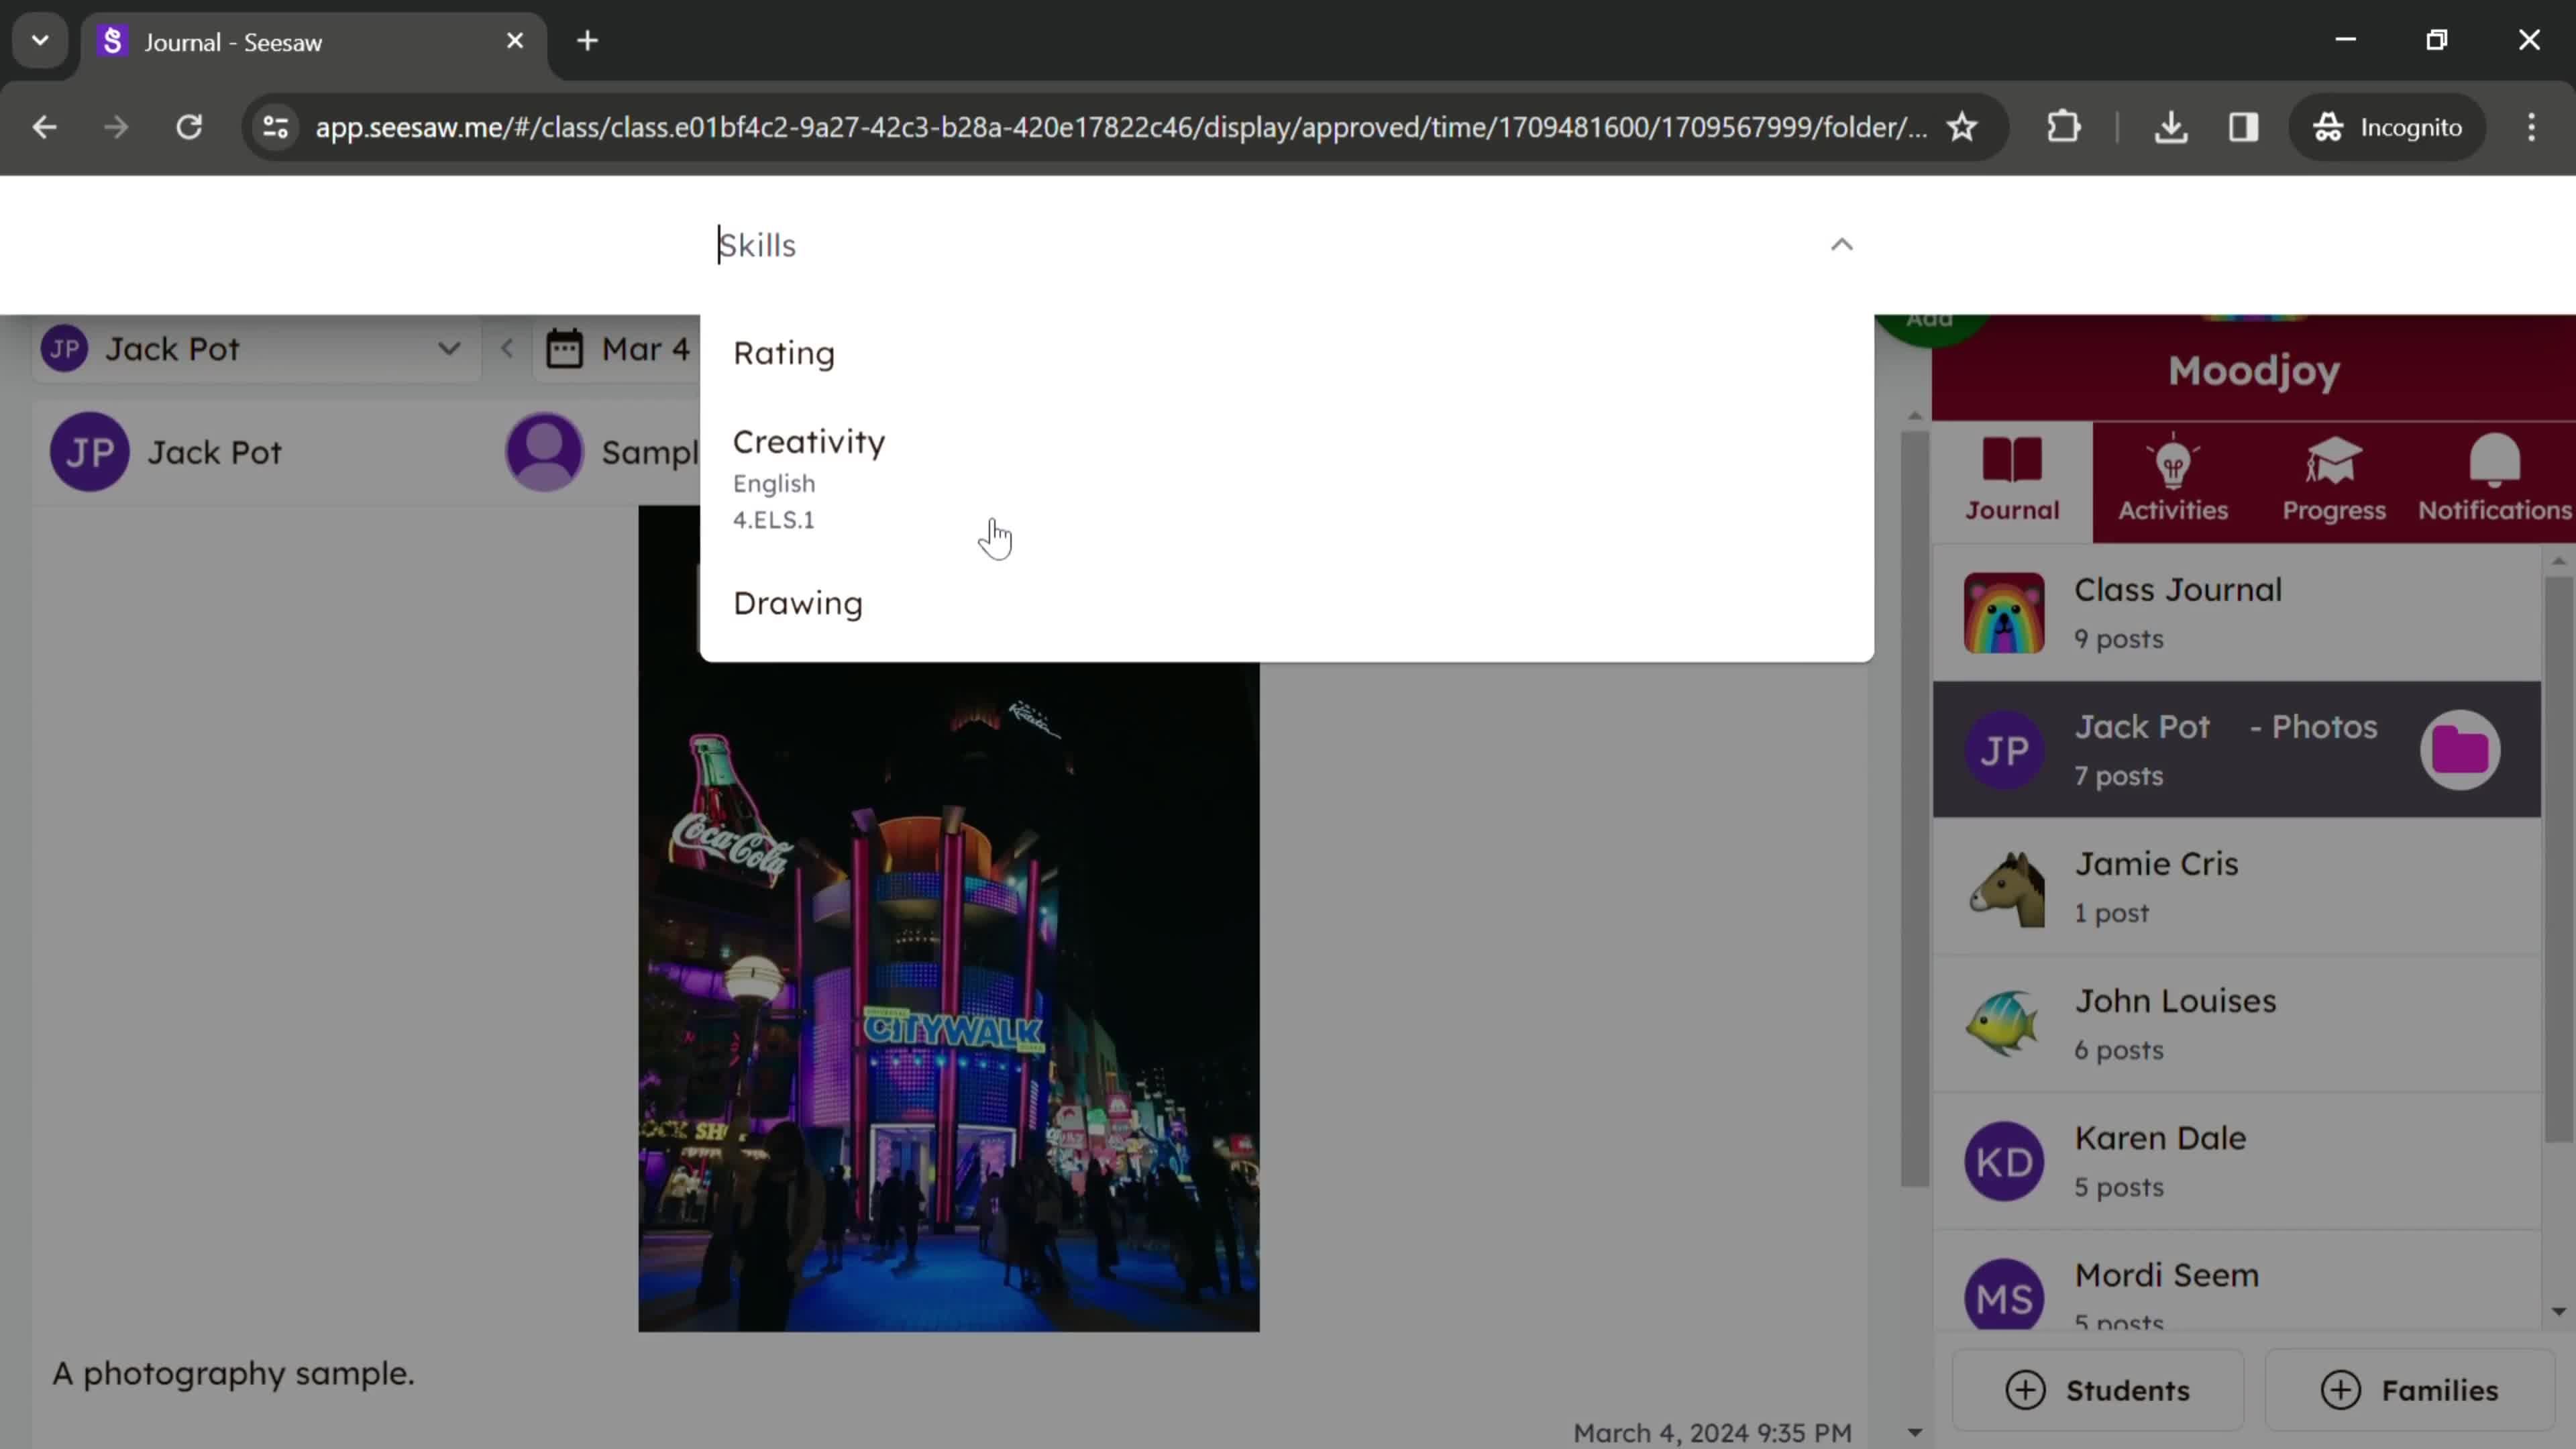Open a new browser tab
Image resolution: width=2576 pixels, height=1449 pixels.
point(588,41)
